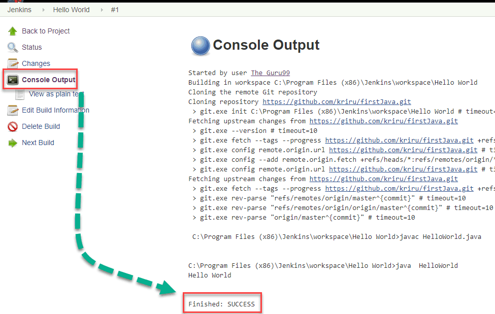495x314 pixels.
Task: Click the #1 build breadcrumb item
Action: pos(115,9)
